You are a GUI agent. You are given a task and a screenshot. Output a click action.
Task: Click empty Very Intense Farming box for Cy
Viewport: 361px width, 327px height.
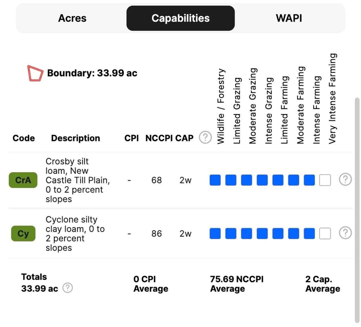click(325, 234)
